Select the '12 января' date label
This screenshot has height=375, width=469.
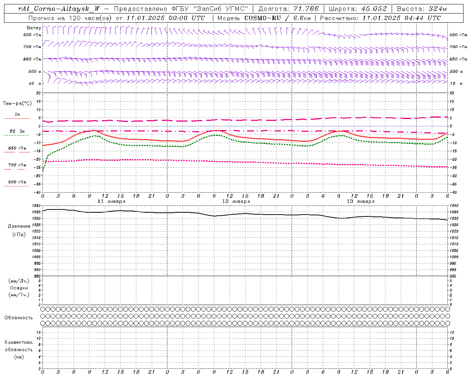click(236, 201)
